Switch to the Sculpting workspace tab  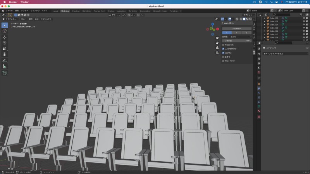(75, 11)
